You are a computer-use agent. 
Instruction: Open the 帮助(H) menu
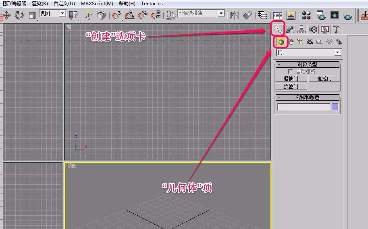point(127,4)
